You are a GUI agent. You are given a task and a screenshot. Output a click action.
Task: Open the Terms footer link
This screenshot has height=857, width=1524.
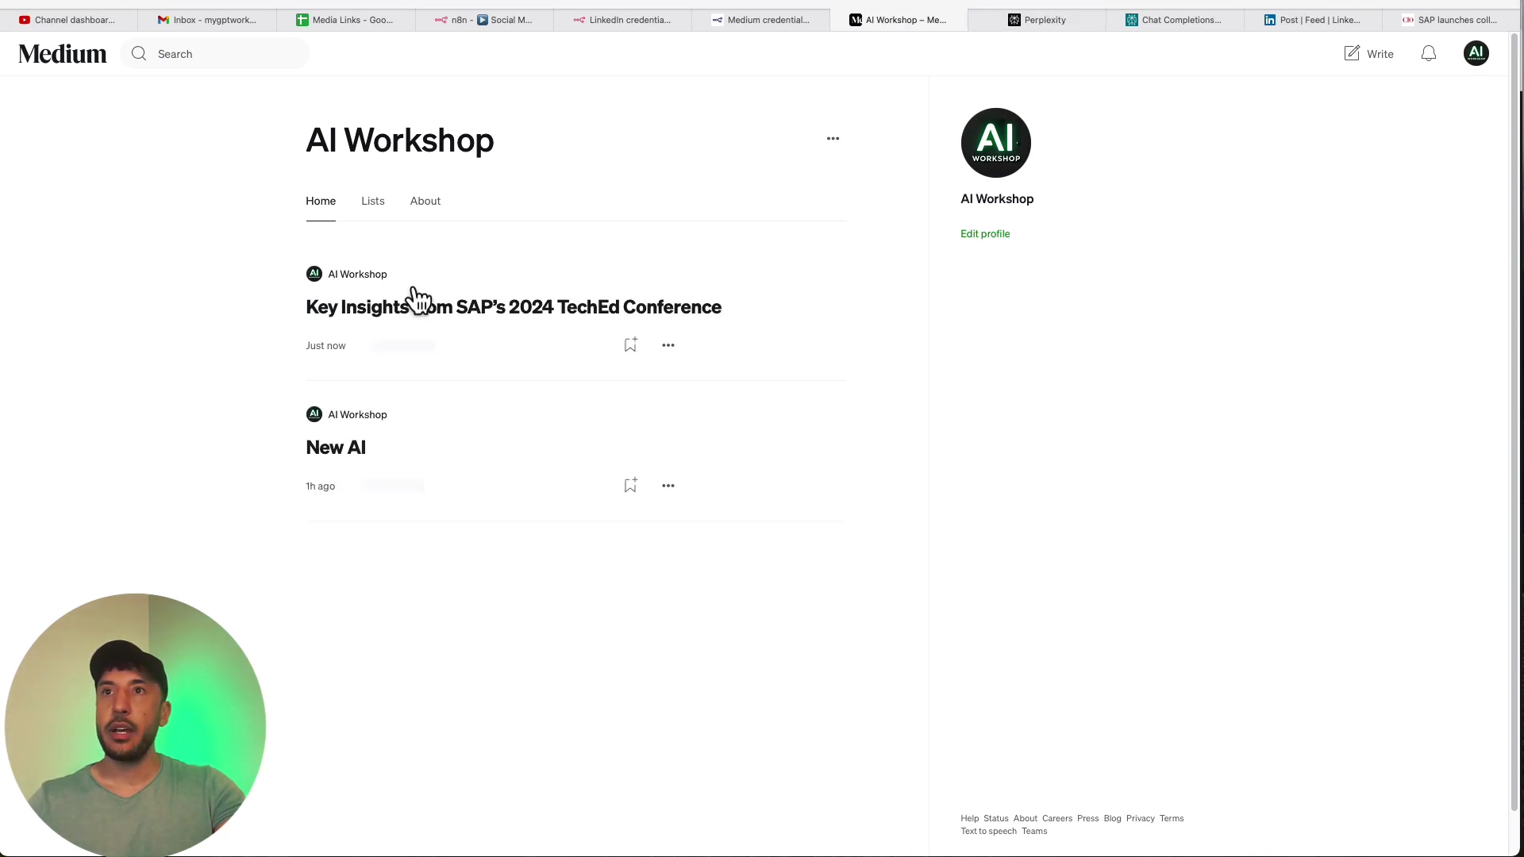point(1171,818)
